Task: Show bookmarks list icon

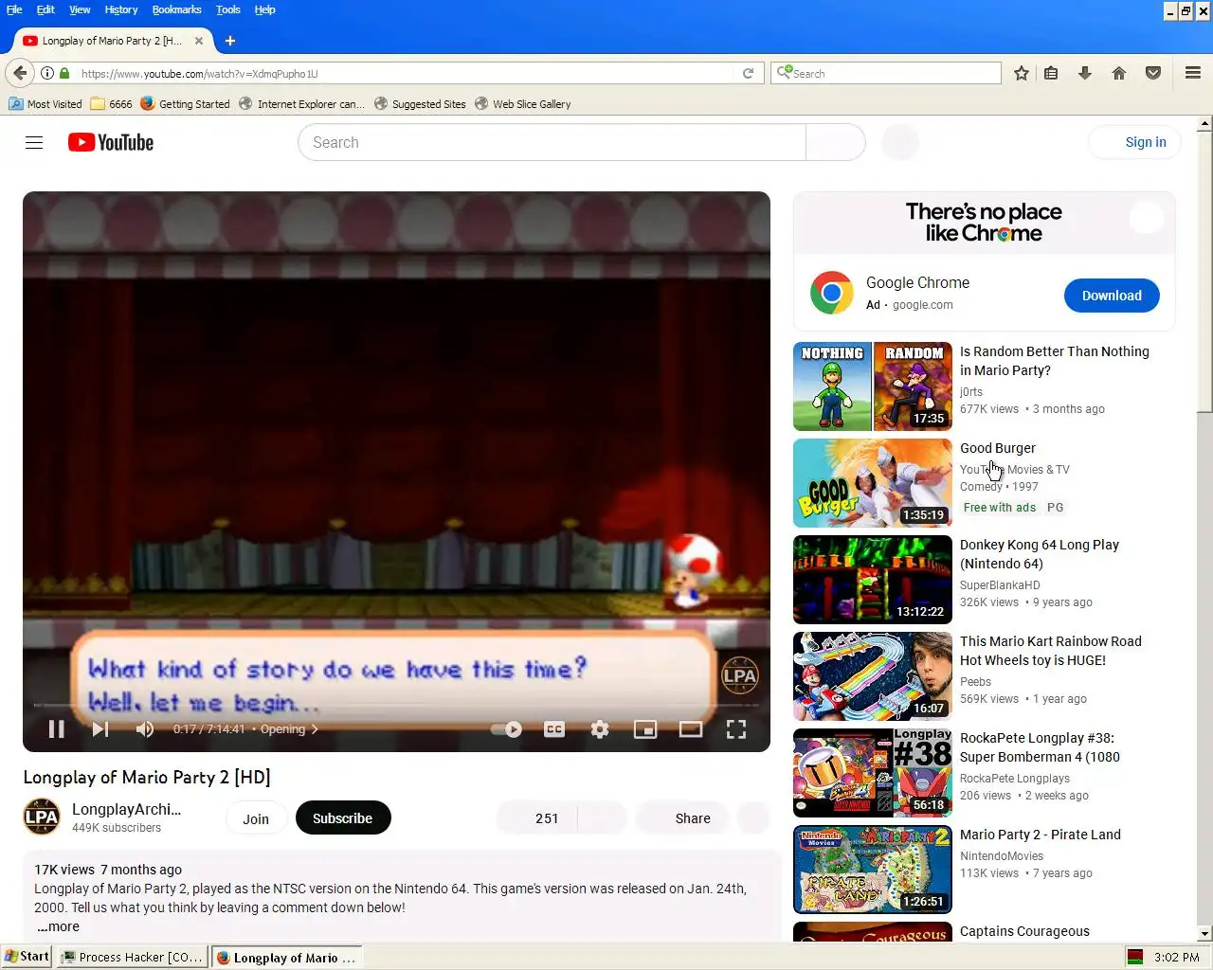Action: coord(1051,73)
